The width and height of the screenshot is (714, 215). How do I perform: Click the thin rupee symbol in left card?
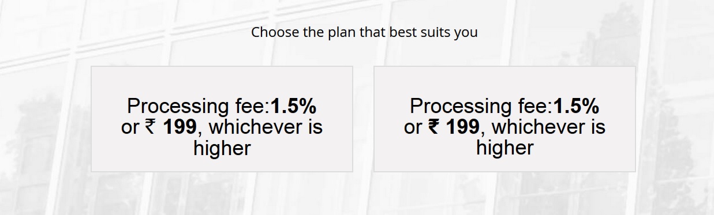click(150, 127)
